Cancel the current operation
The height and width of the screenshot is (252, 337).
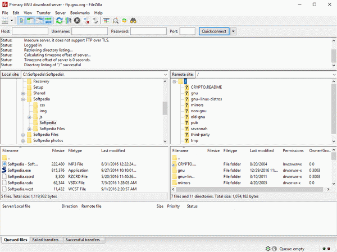coord(77,21)
